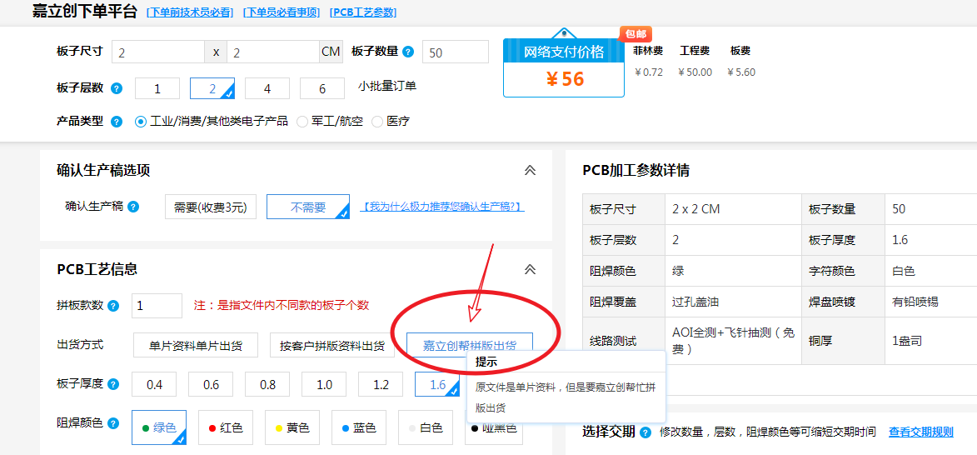Viewport: 977px width, 455px height.
Task: Choose 4 layers for the board
Action: tap(267, 88)
